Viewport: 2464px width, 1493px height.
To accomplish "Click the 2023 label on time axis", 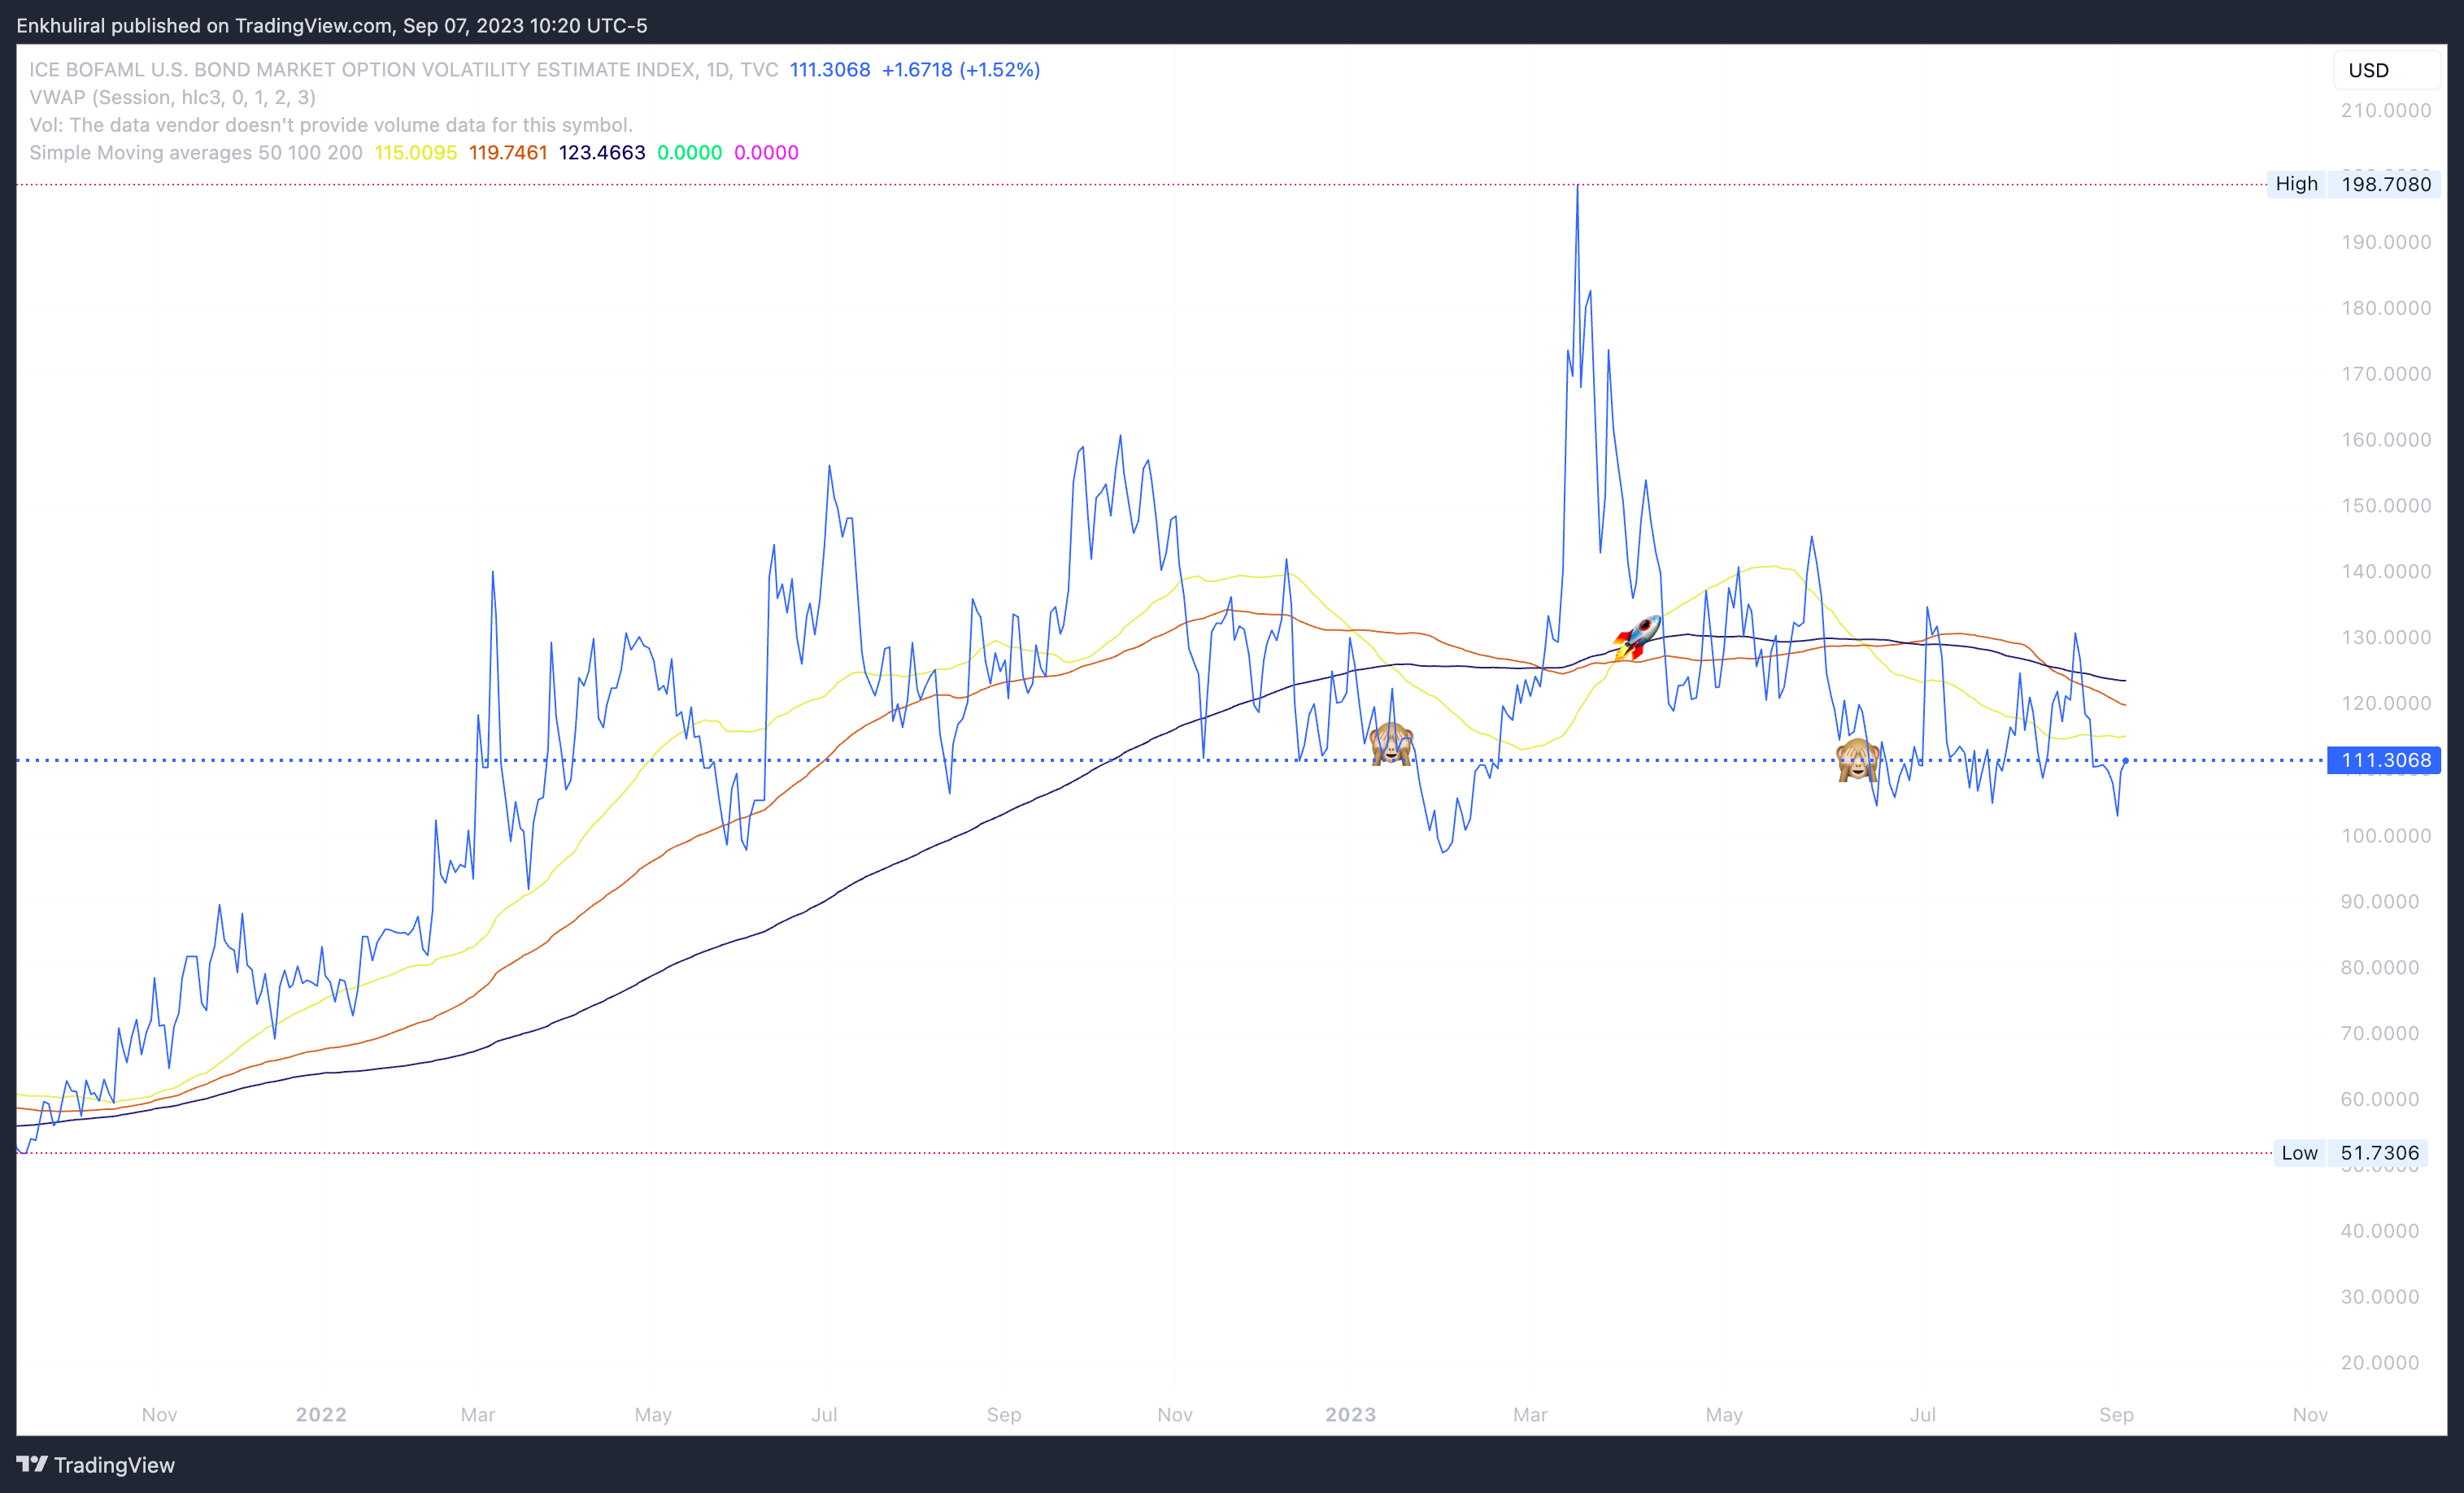I will point(1350,1414).
